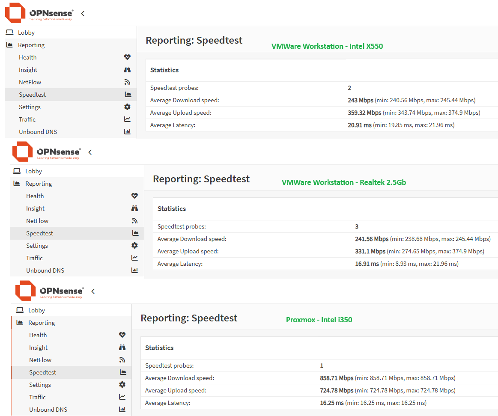Click the '20.91 ms' average latency value
The height and width of the screenshot is (416, 498).
(x=360, y=125)
